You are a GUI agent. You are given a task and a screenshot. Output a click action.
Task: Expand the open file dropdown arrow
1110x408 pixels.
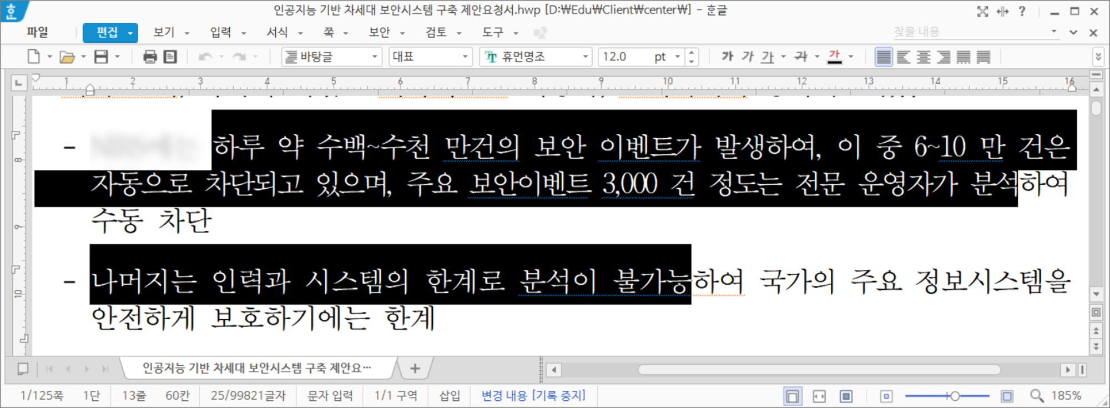point(84,57)
